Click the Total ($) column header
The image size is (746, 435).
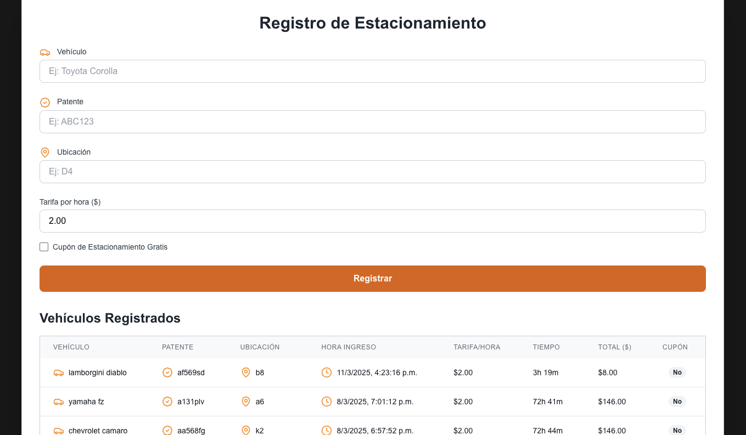(615, 347)
